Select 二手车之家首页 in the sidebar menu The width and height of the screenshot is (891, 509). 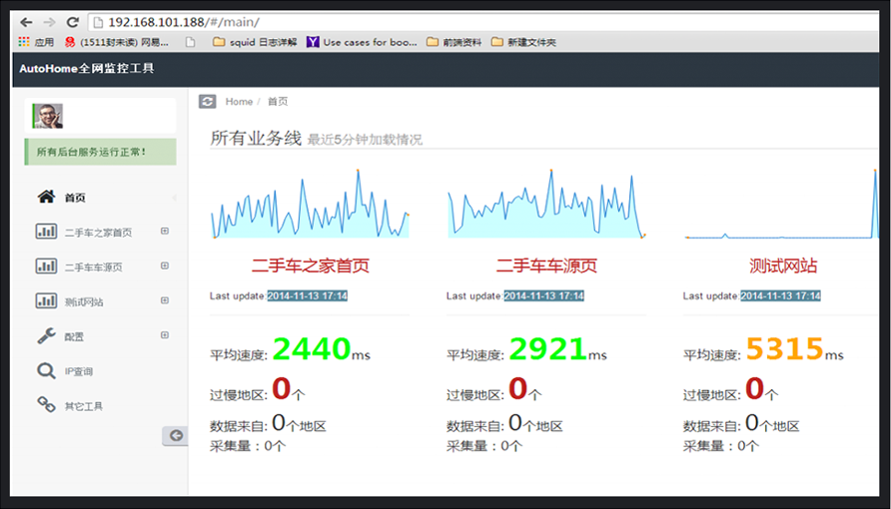tap(98, 233)
